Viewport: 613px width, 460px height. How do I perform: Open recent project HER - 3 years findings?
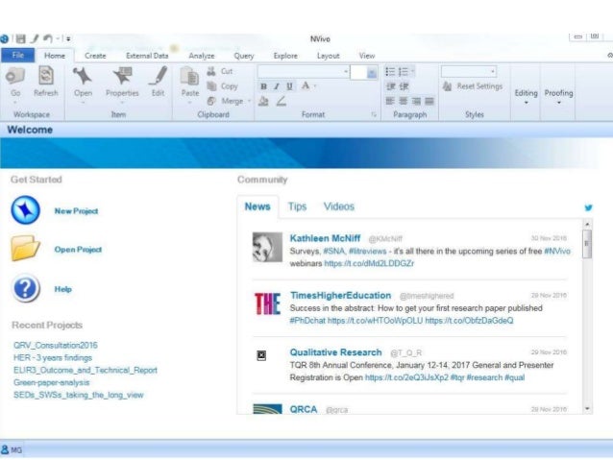point(53,357)
